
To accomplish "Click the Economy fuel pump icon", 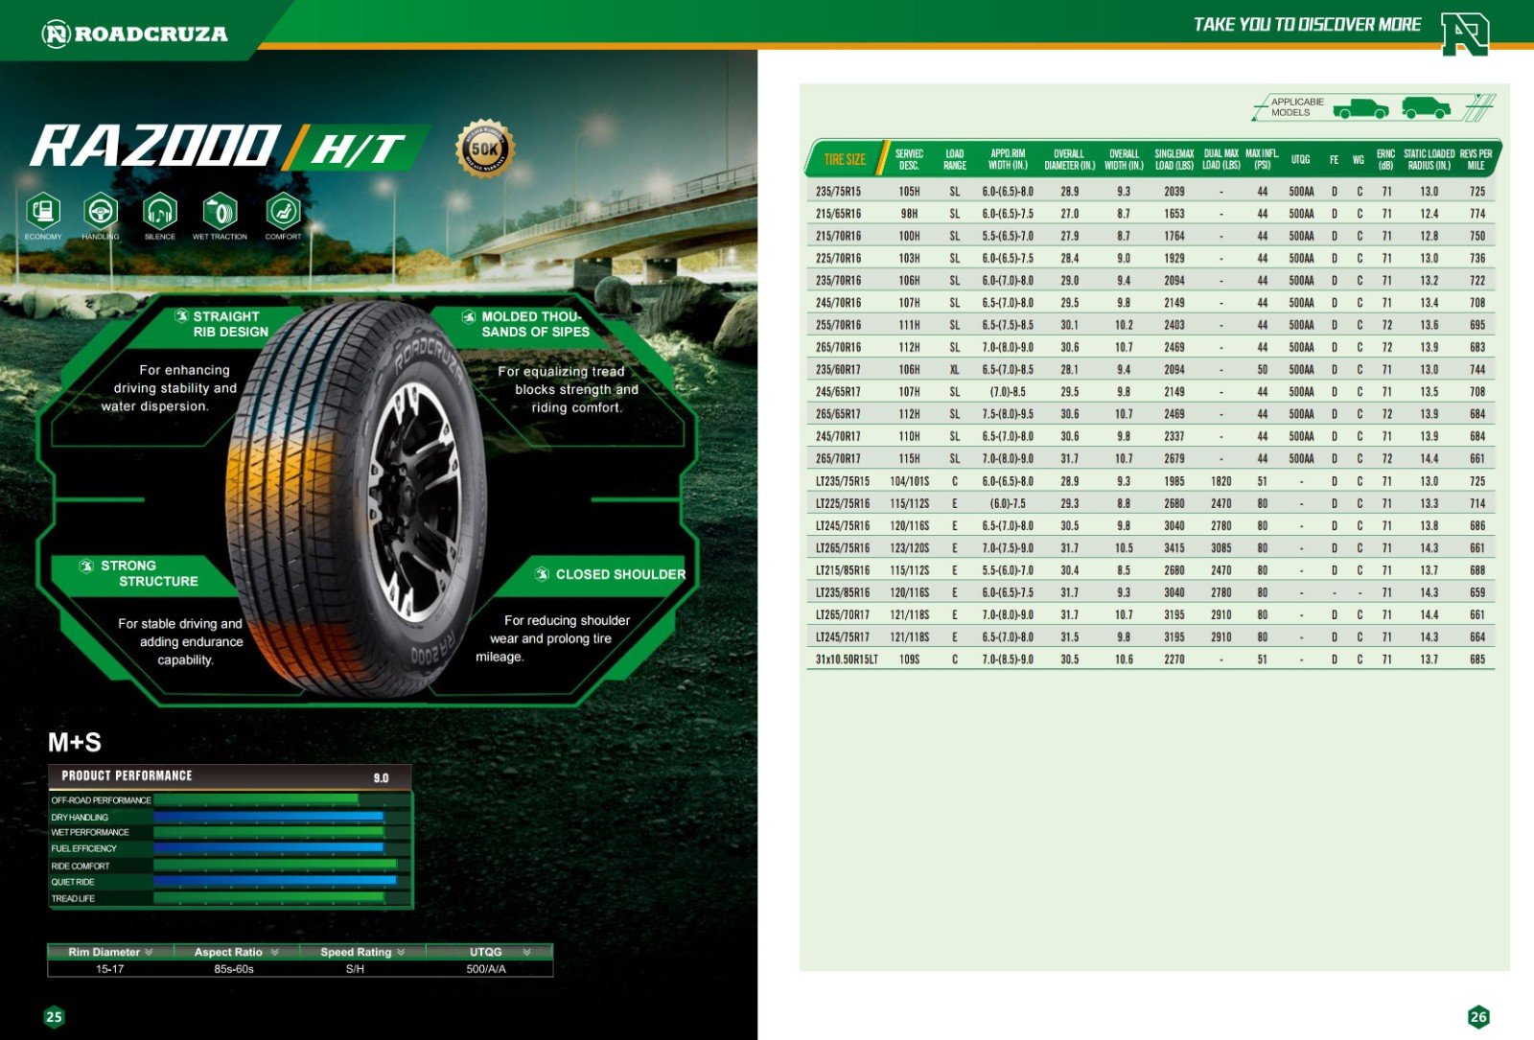I will 43,210.
